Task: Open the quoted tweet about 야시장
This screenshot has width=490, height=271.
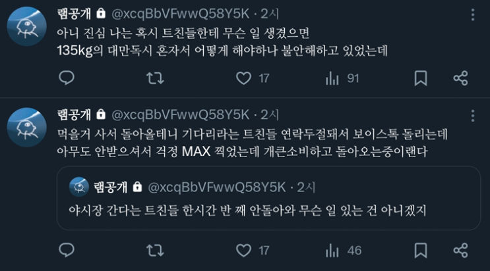Action: 268,198
